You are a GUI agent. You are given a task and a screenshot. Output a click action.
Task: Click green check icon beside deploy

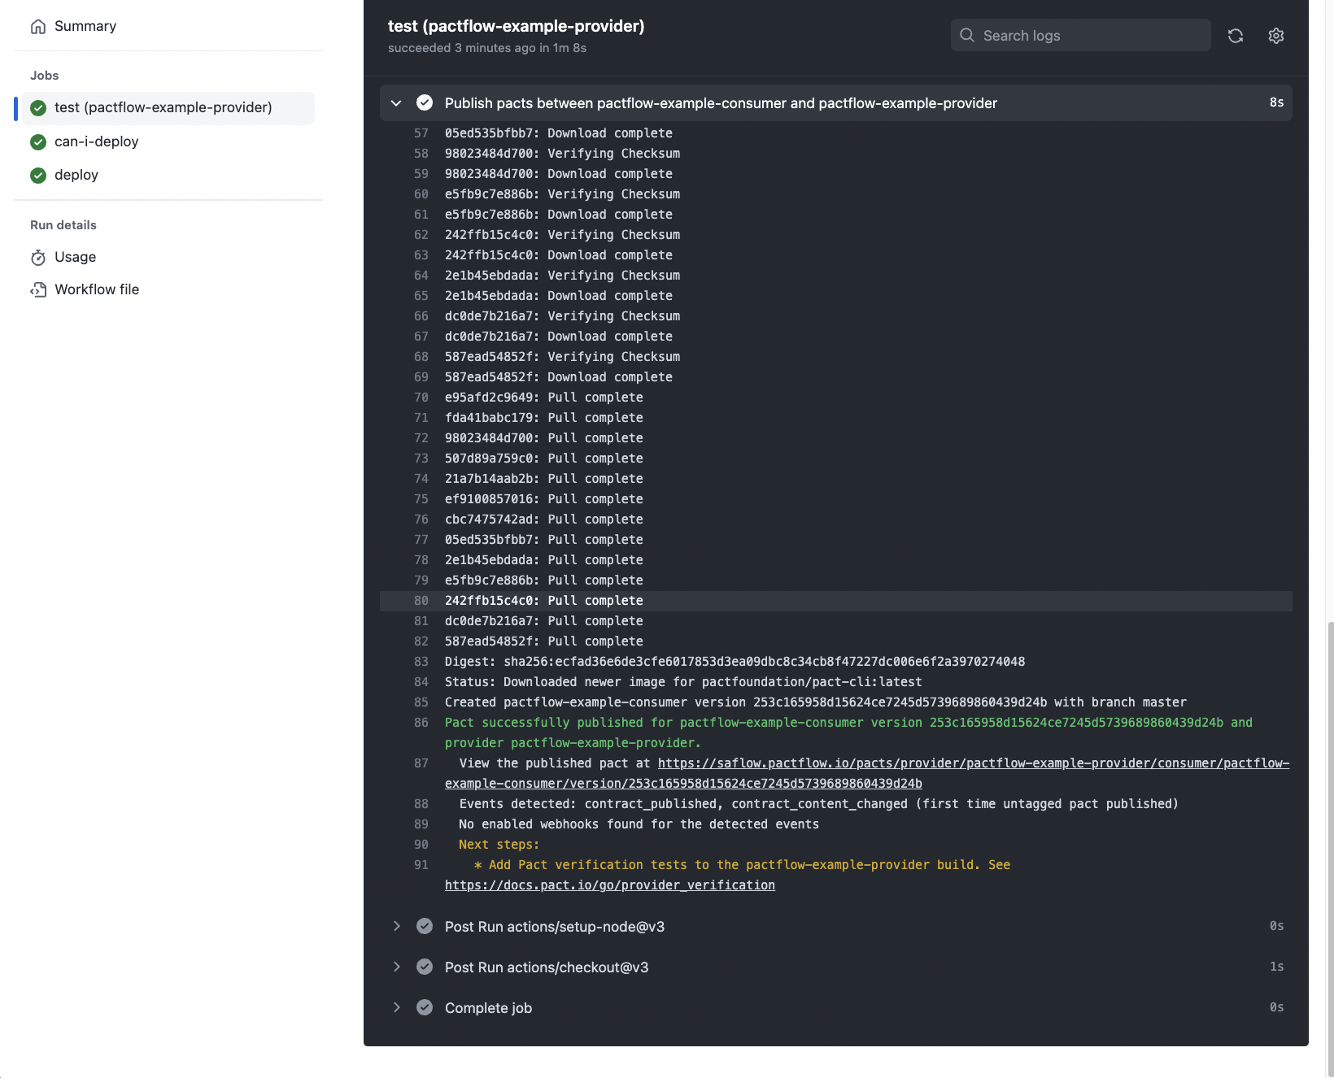tap(38, 176)
